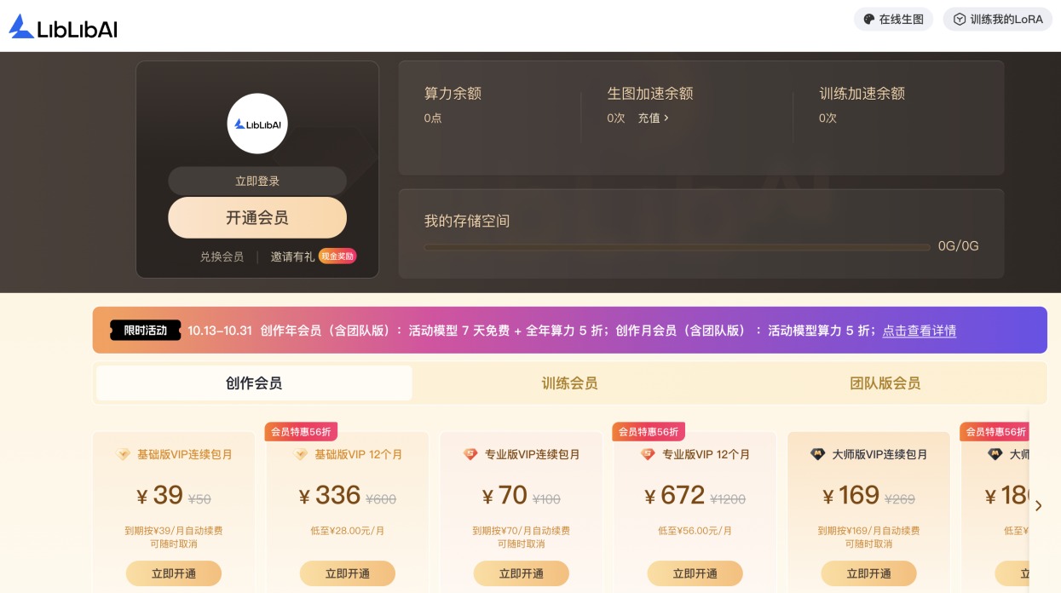Select the 团队版会员 tab

(x=885, y=383)
